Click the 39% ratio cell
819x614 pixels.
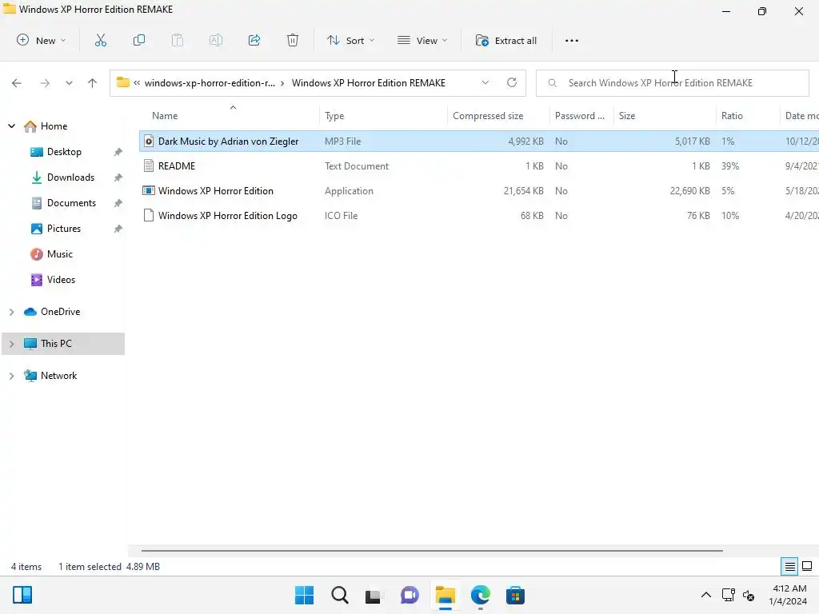pyautogui.click(x=730, y=166)
